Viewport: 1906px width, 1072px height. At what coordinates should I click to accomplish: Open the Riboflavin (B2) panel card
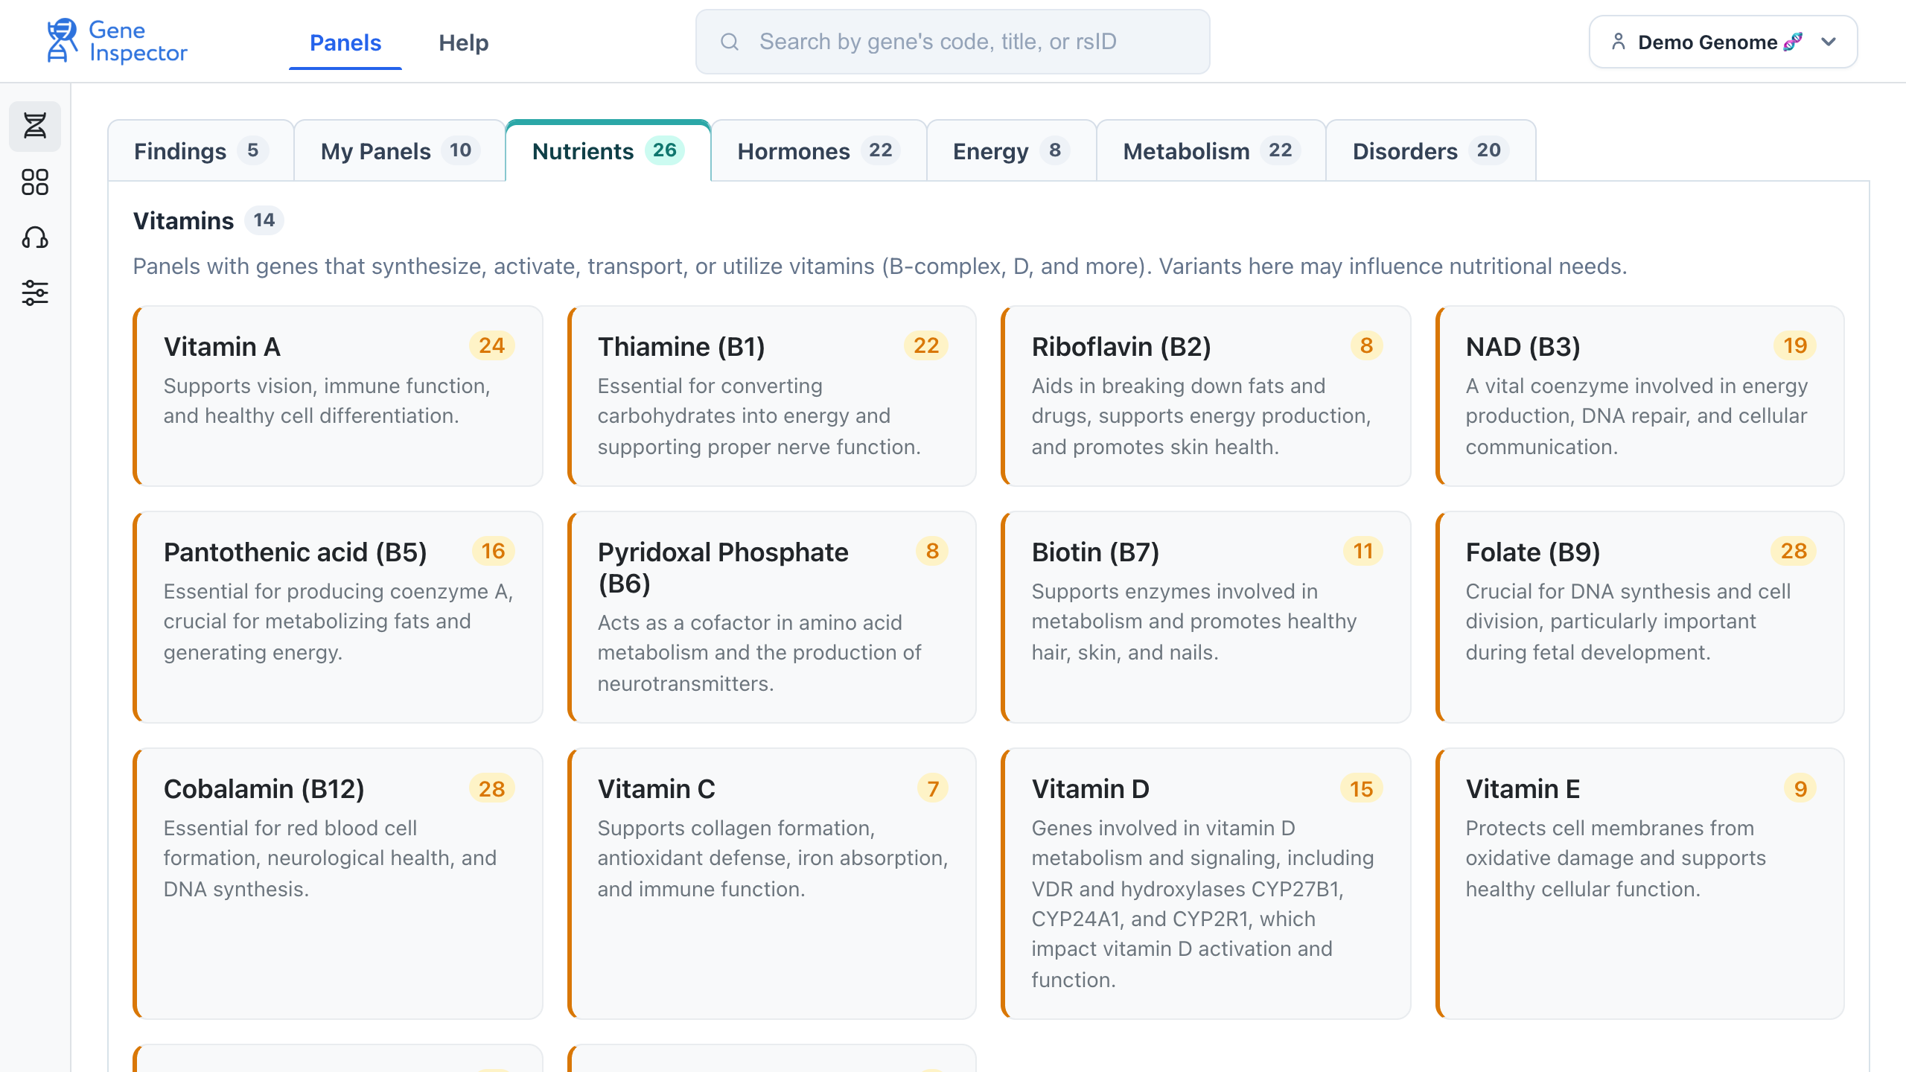coord(1206,396)
